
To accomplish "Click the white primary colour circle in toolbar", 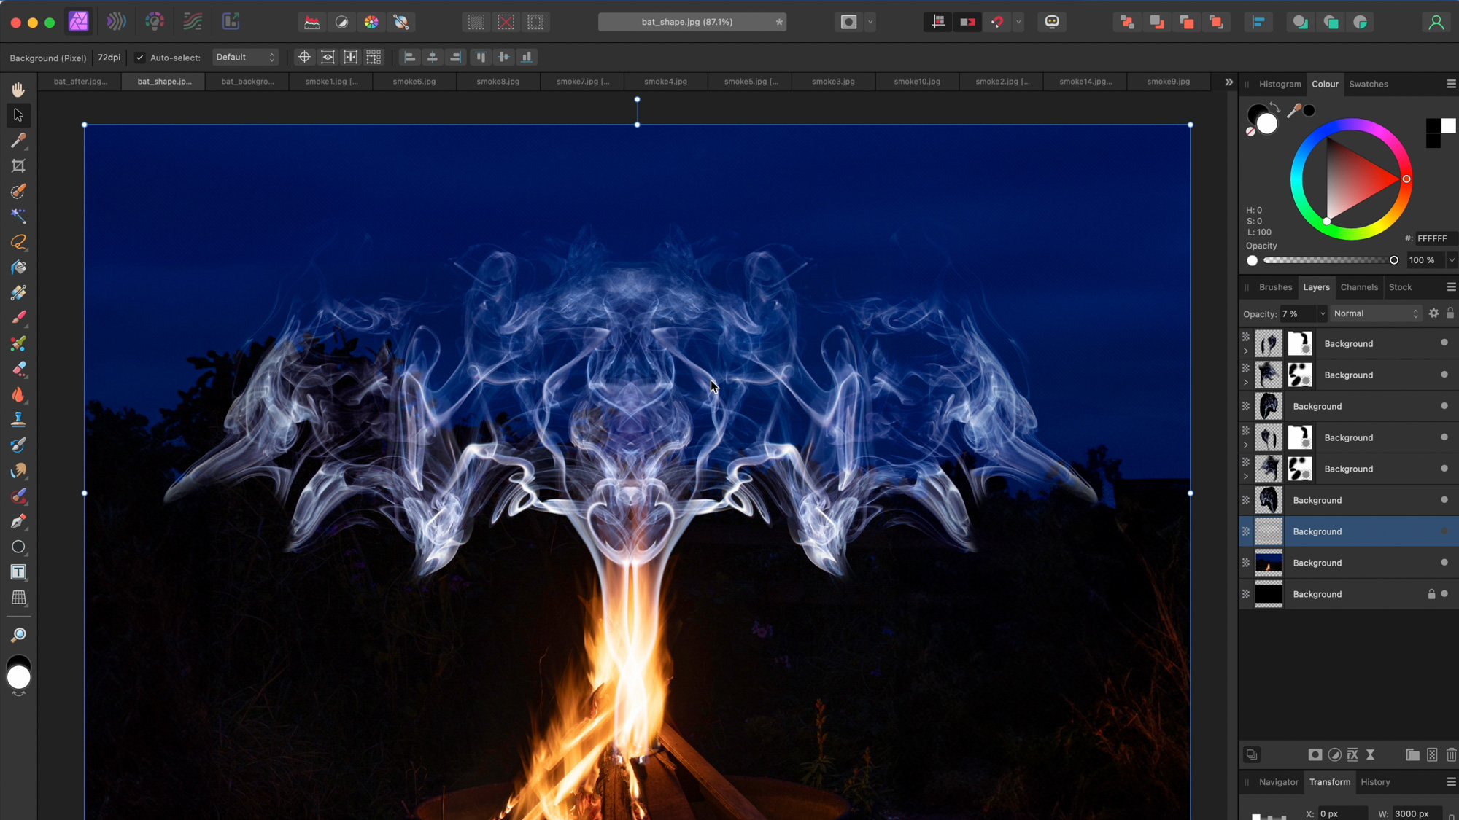I will (x=19, y=678).
